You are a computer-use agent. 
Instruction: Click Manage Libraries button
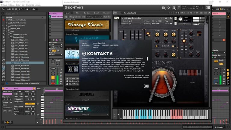pyautogui.click(x=75, y=17)
